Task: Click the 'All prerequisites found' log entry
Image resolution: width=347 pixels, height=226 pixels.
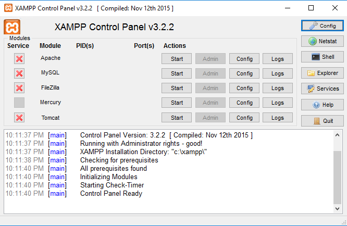Action: [x=113, y=169]
